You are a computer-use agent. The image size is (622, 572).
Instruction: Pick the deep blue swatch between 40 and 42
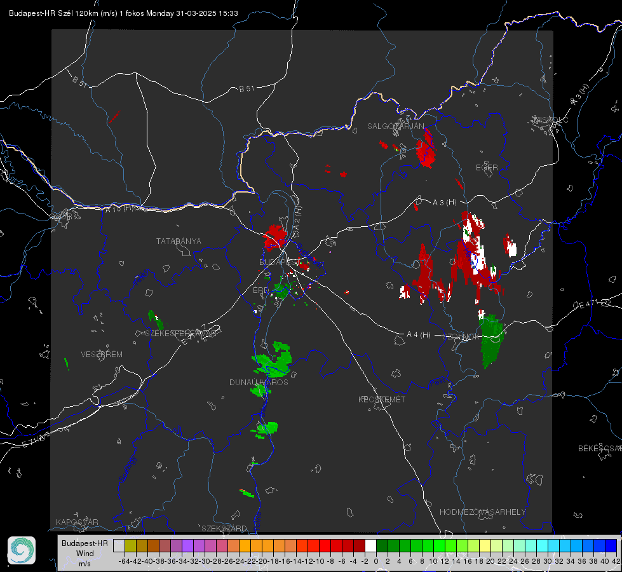tap(611, 546)
